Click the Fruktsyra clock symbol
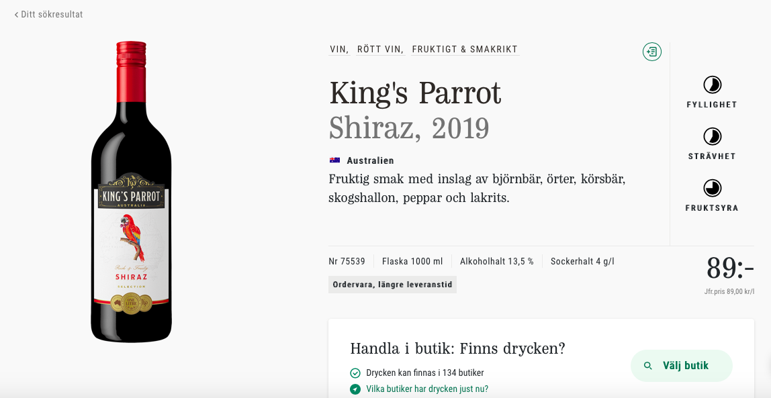The image size is (771, 398). [711, 188]
